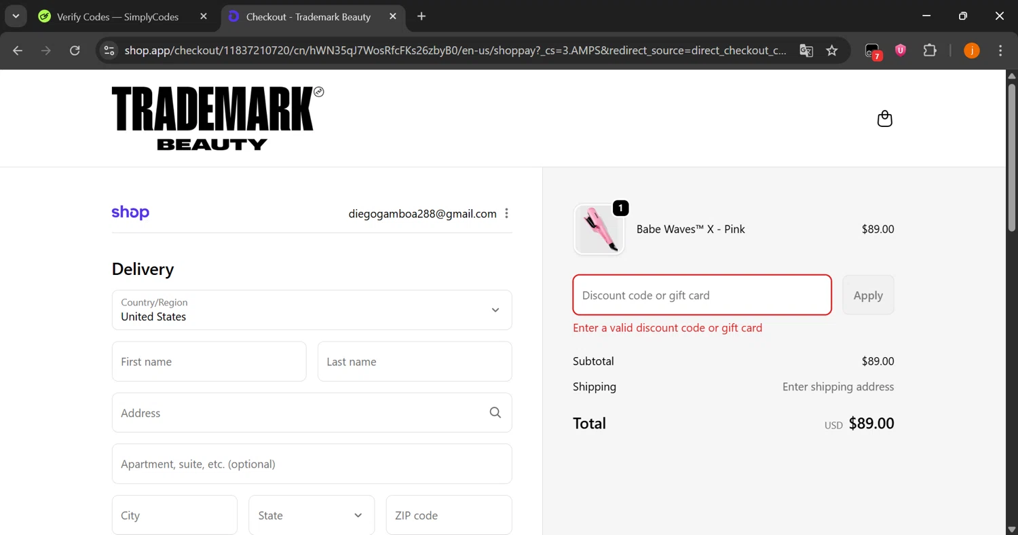Click the Babe Waves X Pink product thumbnail
The height and width of the screenshot is (535, 1018).
tap(599, 229)
